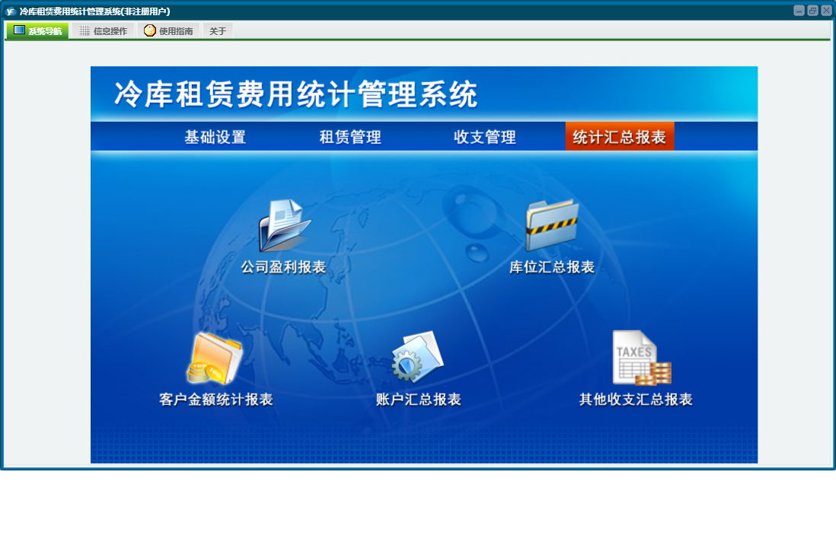Open the 使用指南 tab
The width and height of the screenshot is (836, 545).
(x=168, y=31)
